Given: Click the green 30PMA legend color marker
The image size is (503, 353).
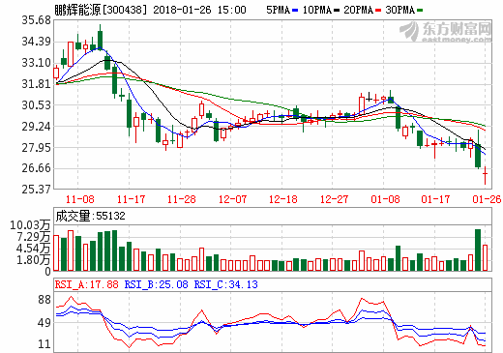Looking at the screenshot, I should (x=420, y=11).
